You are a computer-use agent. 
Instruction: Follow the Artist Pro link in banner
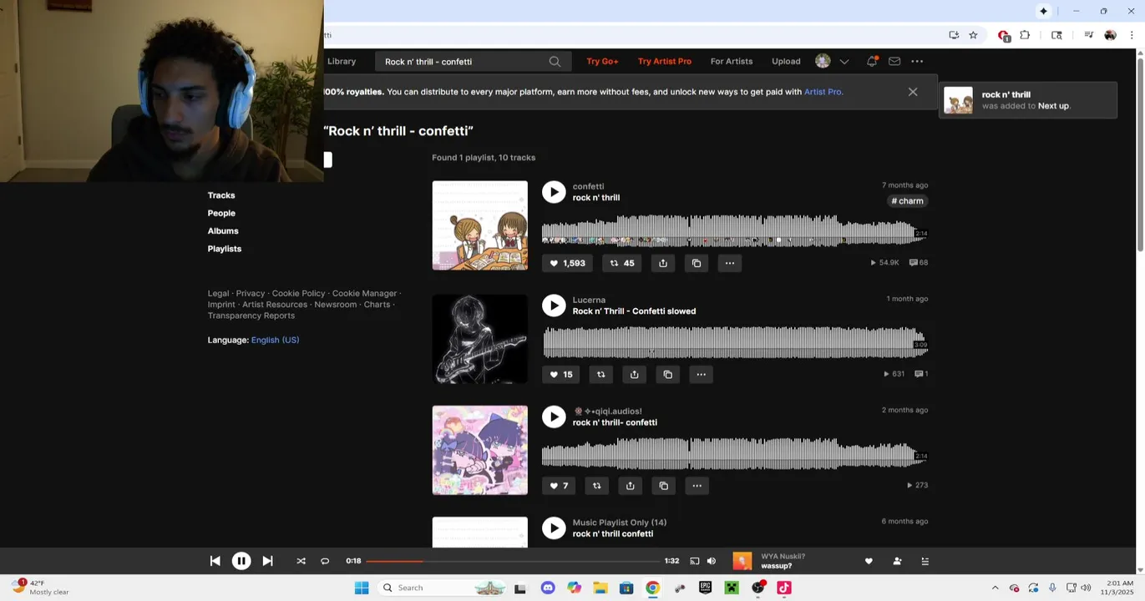[823, 92]
